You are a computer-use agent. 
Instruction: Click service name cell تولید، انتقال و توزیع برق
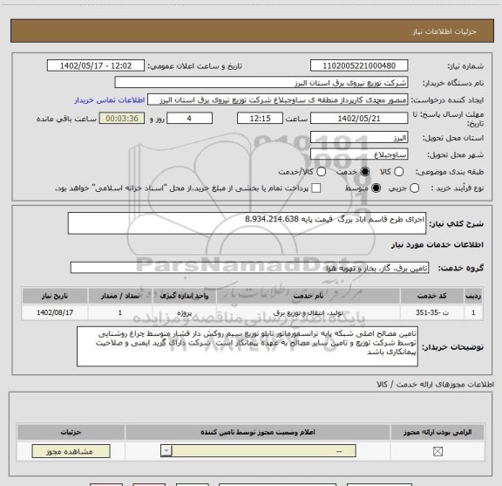(308, 312)
